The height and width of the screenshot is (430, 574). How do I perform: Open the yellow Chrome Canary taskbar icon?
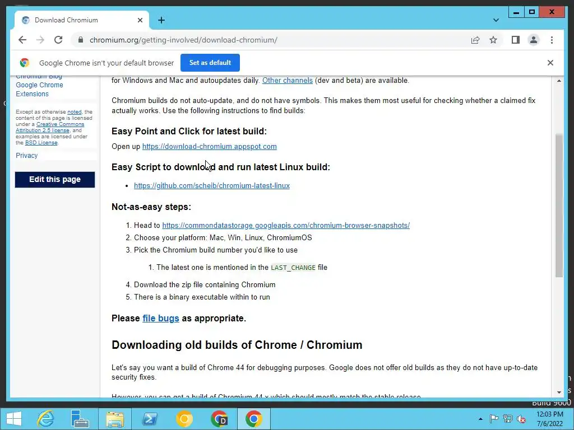[x=184, y=419]
